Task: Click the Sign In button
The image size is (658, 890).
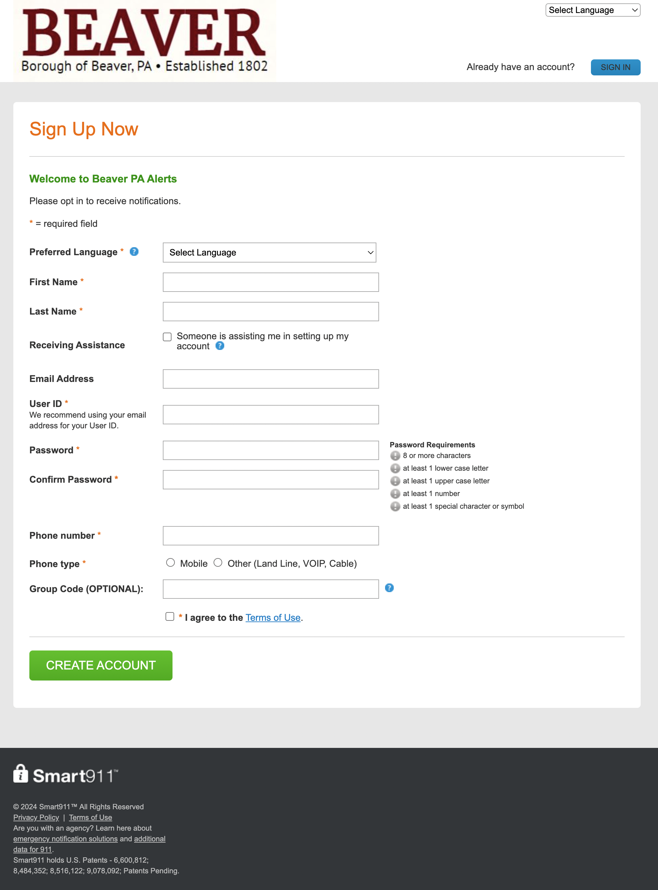Action: [615, 67]
